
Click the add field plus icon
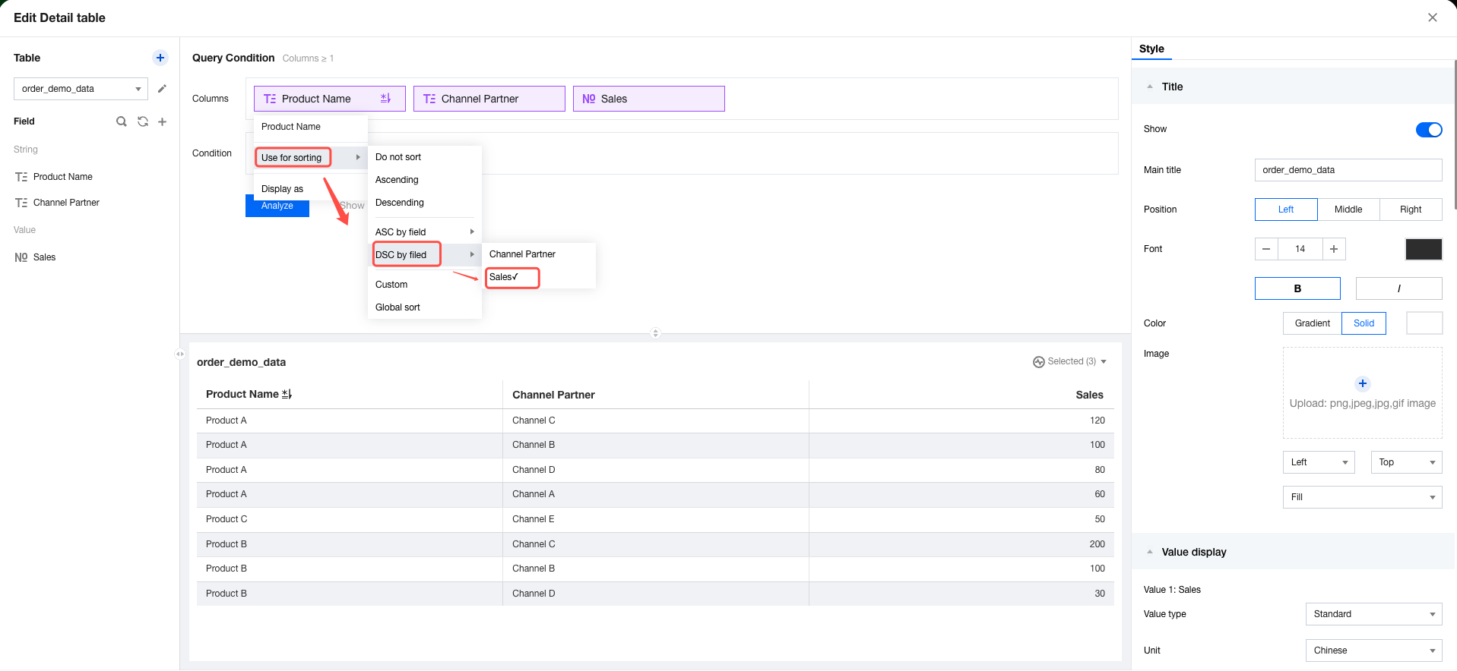pos(162,121)
